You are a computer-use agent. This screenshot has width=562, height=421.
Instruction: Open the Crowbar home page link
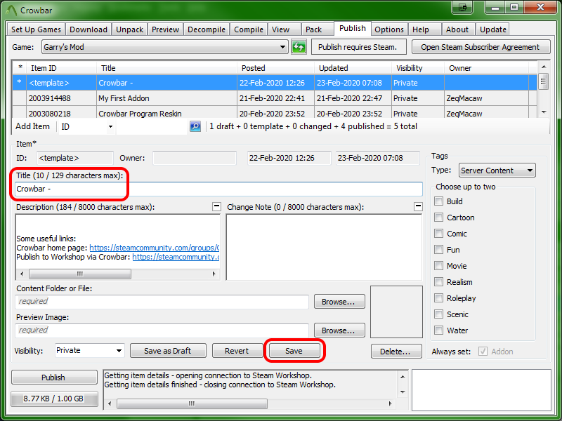(x=154, y=248)
